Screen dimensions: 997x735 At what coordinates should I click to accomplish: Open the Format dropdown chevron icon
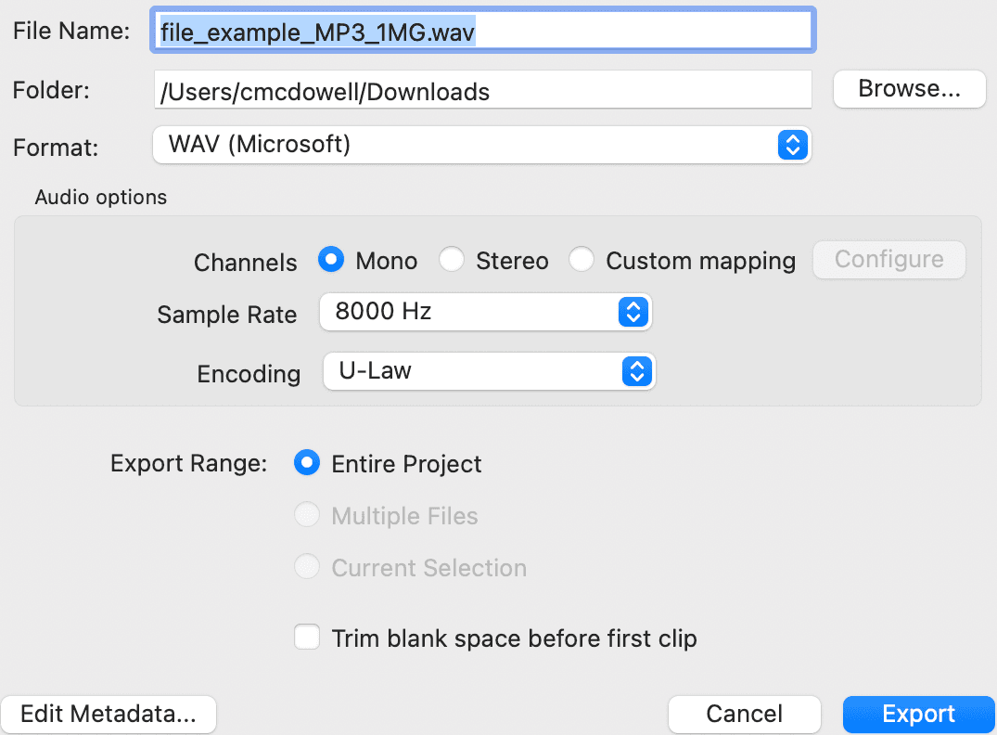(x=793, y=145)
